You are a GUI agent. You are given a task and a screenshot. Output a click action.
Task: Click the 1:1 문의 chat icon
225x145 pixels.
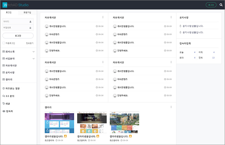click(x=4, y=96)
